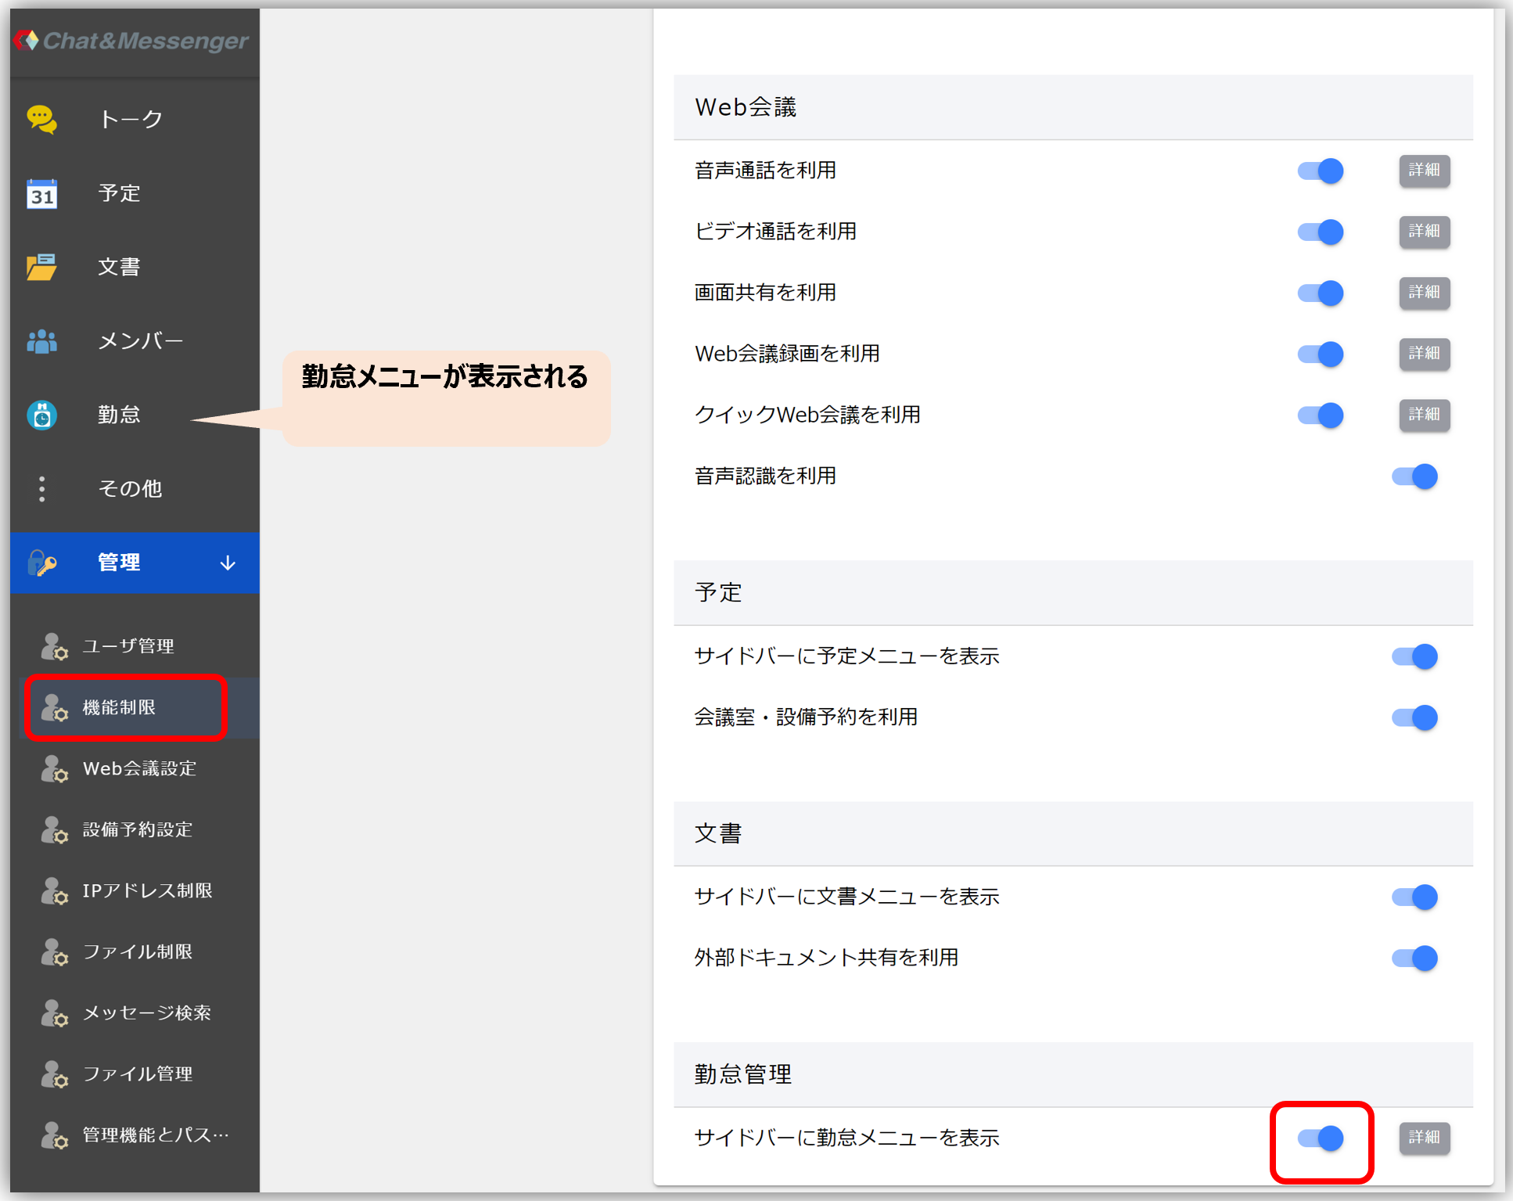Click the Chat&Messenger logo
Viewport: 1513px width, 1201px height.
[131, 41]
